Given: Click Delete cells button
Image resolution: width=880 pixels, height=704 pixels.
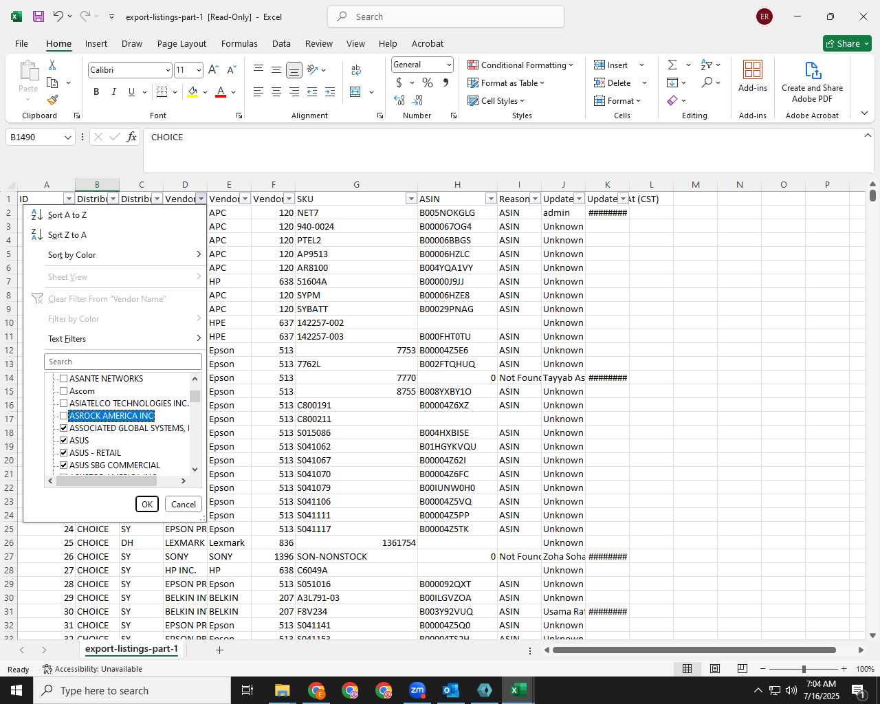Looking at the screenshot, I should coord(613,82).
